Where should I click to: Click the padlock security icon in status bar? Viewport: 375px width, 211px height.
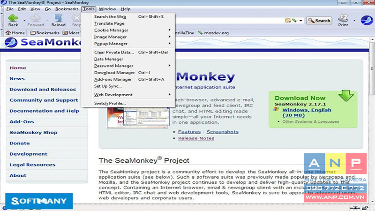coord(365,208)
